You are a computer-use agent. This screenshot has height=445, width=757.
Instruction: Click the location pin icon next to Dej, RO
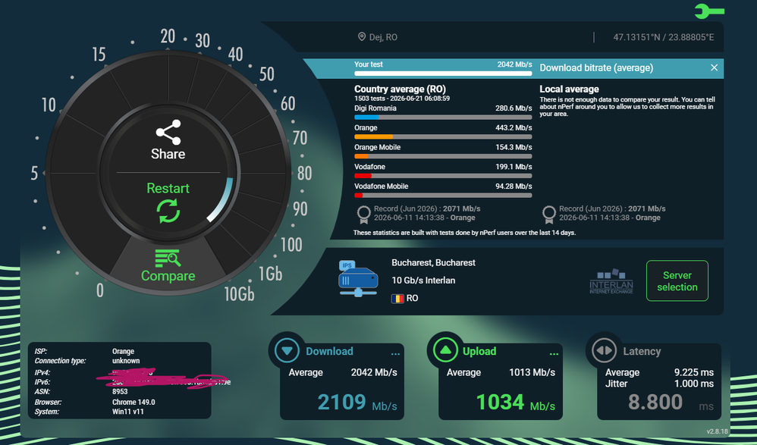pos(362,36)
